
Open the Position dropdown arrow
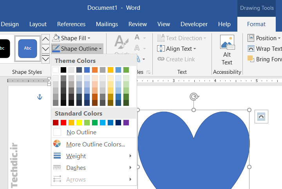point(279,38)
